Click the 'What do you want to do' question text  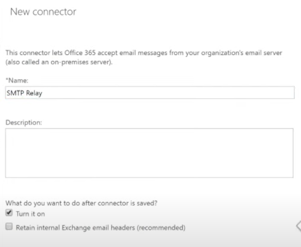(x=81, y=203)
